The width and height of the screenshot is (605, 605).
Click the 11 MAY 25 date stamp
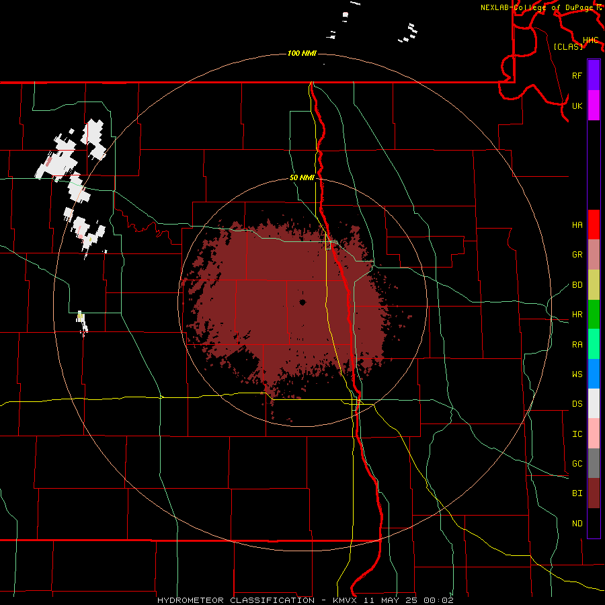[390, 600]
